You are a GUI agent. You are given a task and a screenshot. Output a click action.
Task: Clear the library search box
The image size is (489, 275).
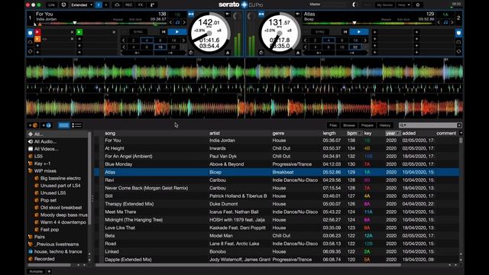[x=459, y=125]
